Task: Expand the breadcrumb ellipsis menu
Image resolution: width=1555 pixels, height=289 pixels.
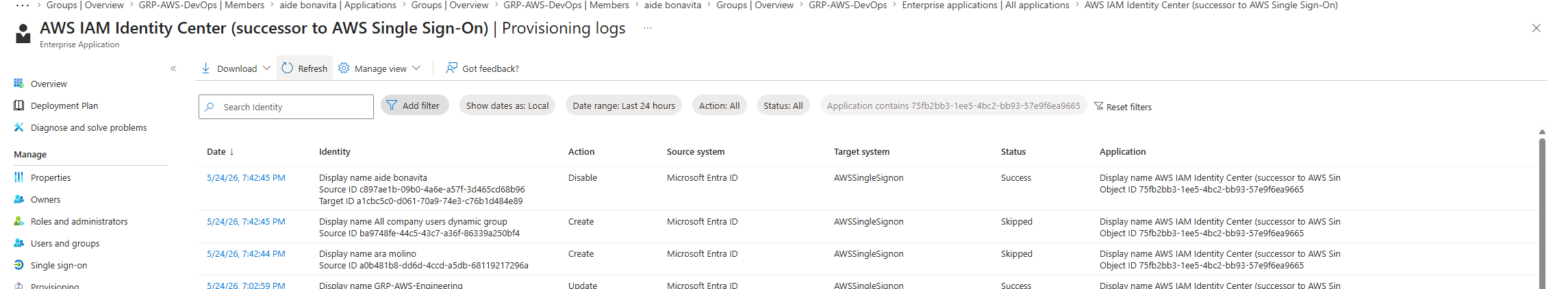Action: point(22,5)
